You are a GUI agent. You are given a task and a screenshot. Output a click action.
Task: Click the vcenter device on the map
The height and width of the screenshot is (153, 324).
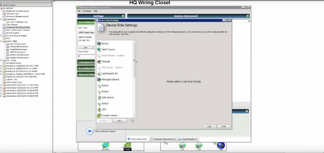[127, 146]
